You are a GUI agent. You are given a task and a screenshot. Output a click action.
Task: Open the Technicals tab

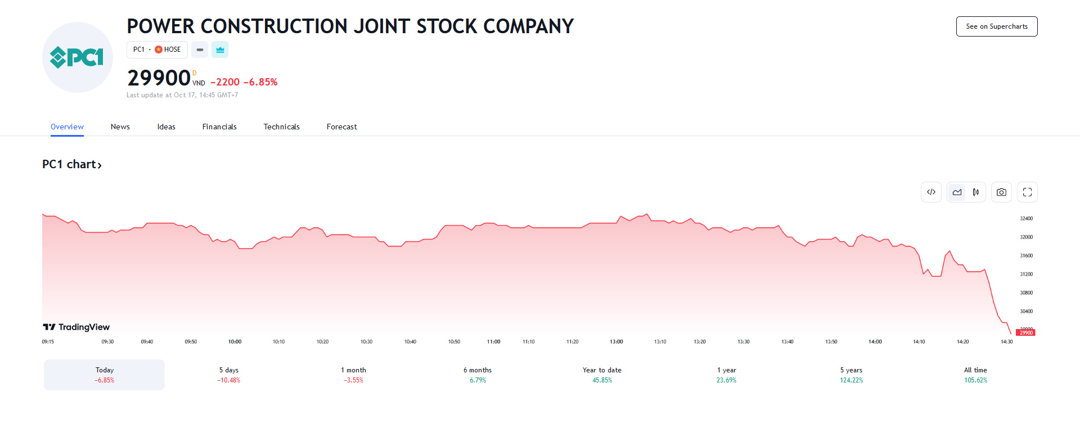[281, 127]
